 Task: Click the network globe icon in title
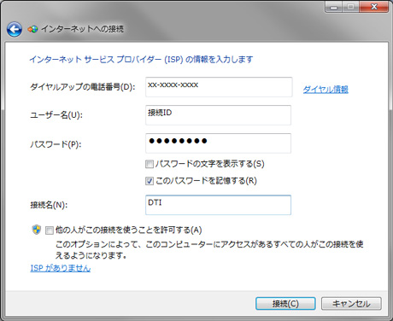32,29
